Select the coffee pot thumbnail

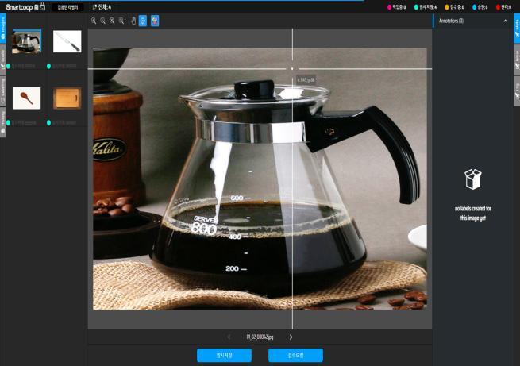(x=26, y=41)
